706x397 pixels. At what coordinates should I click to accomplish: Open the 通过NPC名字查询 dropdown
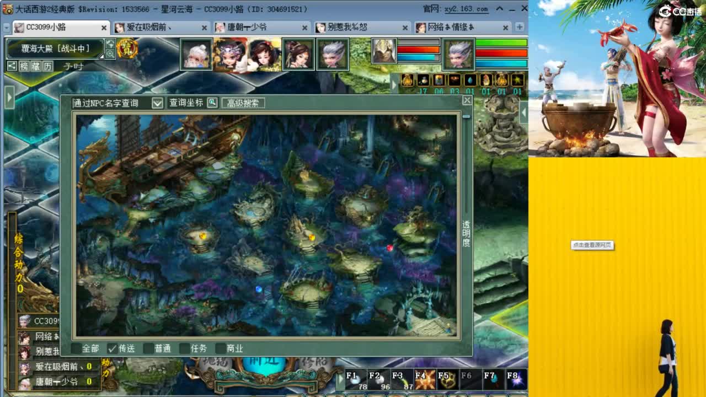pyautogui.click(x=157, y=103)
